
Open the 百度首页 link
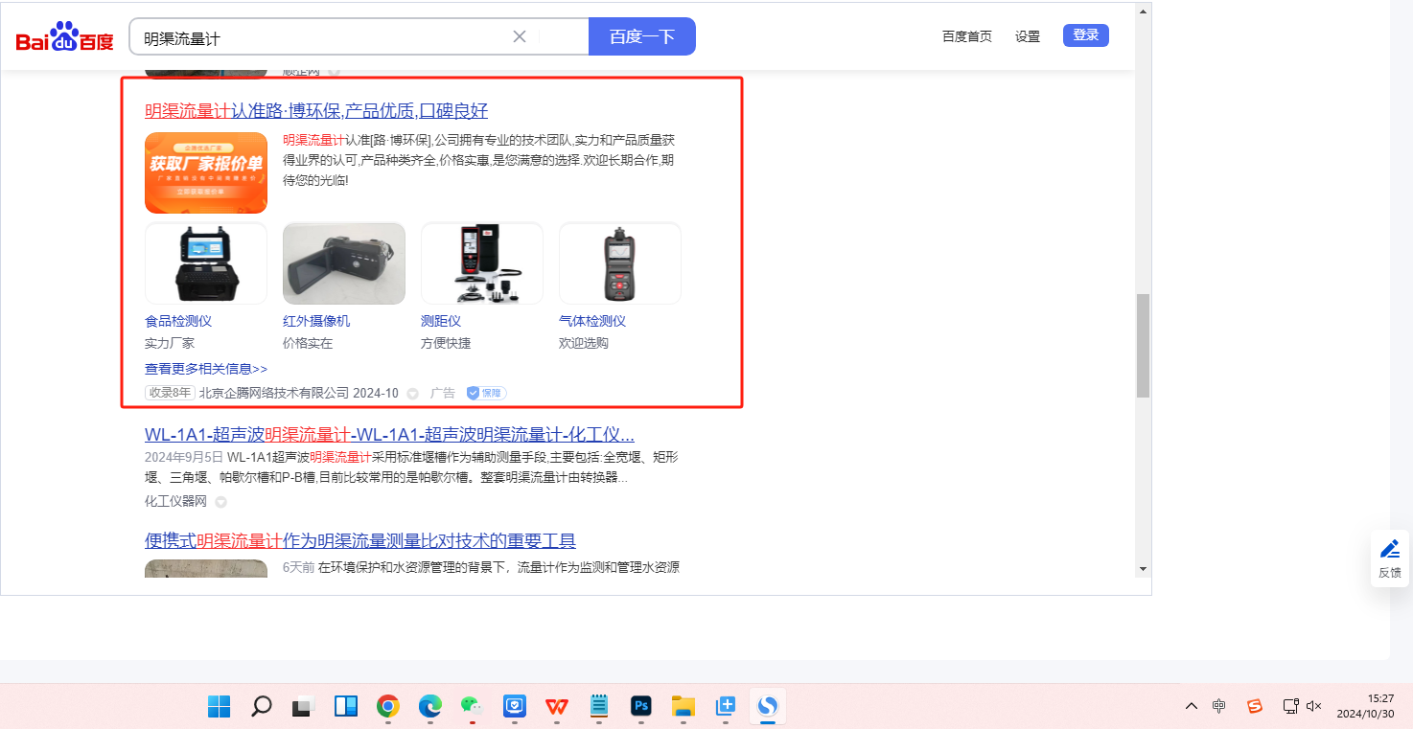[967, 36]
